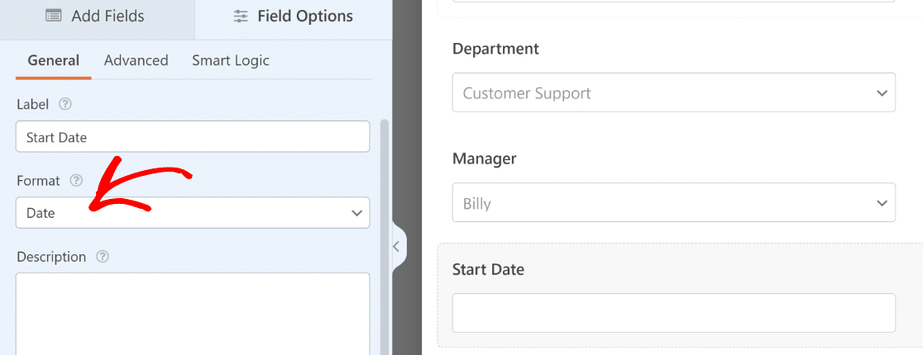This screenshot has width=923, height=355.
Task: Expand the Department dropdown in the preview
Action: [673, 92]
